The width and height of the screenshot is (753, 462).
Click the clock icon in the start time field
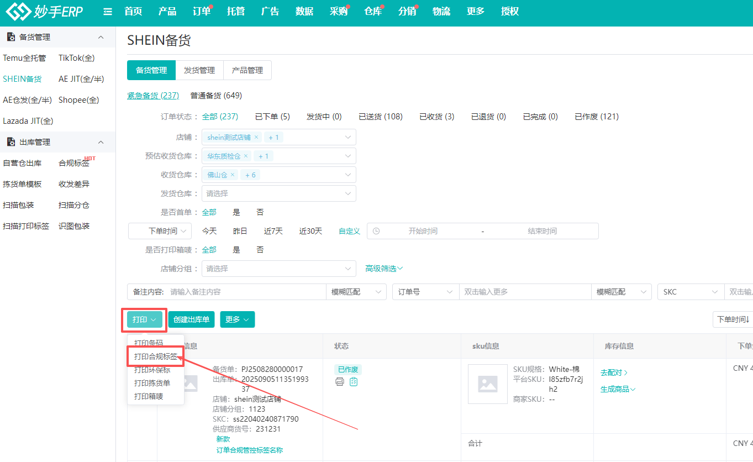click(376, 231)
